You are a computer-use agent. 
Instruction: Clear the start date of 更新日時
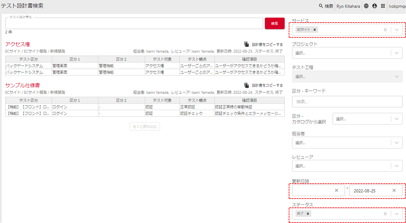[337, 190]
